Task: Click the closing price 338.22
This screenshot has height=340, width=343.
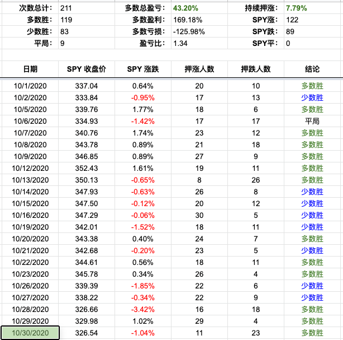Action: coord(87,297)
